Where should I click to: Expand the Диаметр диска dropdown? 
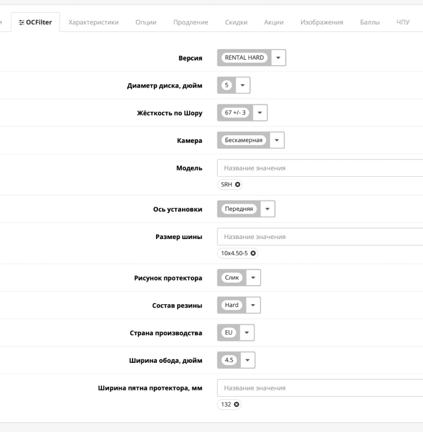coord(243,85)
